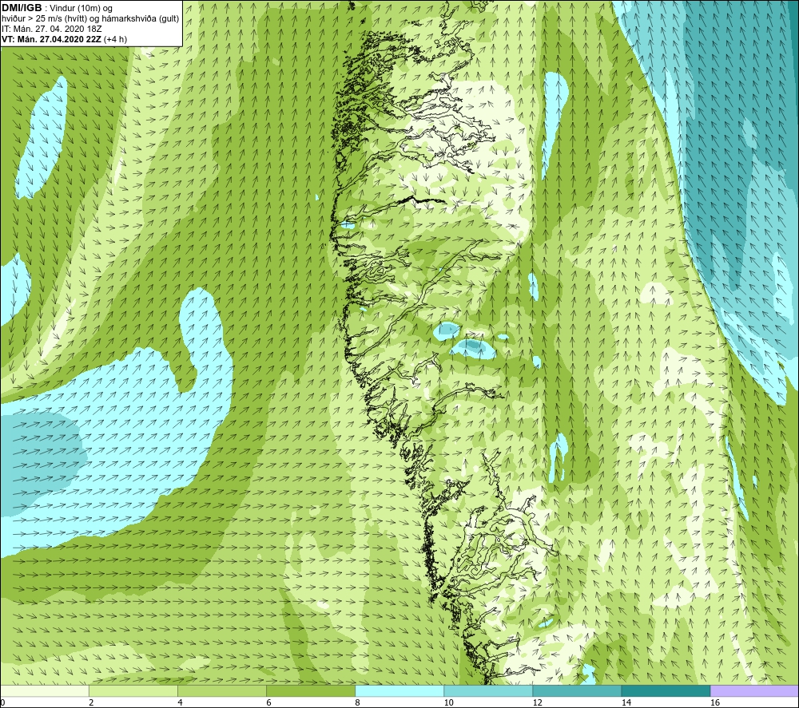This screenshot has width=799, height=708.
Task: Click the legend value '10'
Action: pyautogui.click(x=448, y=702)
